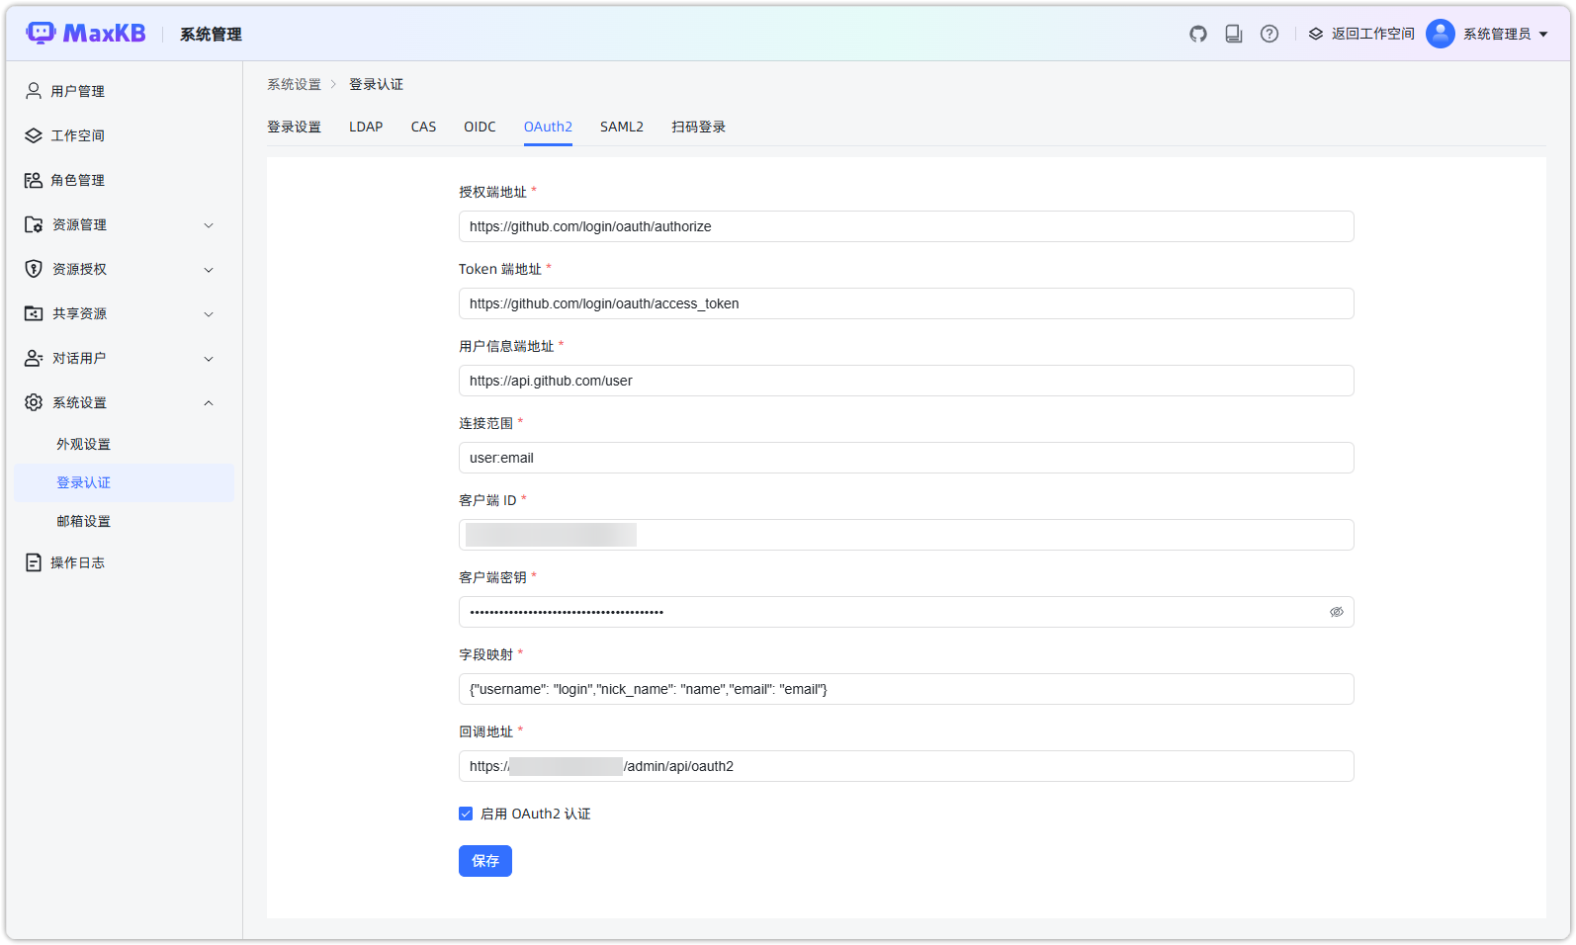Viewport: 1576px width, 945px height.
Task: Switch to the SAML2 tab
Action: pyautogui.click(x=621, y=127)
